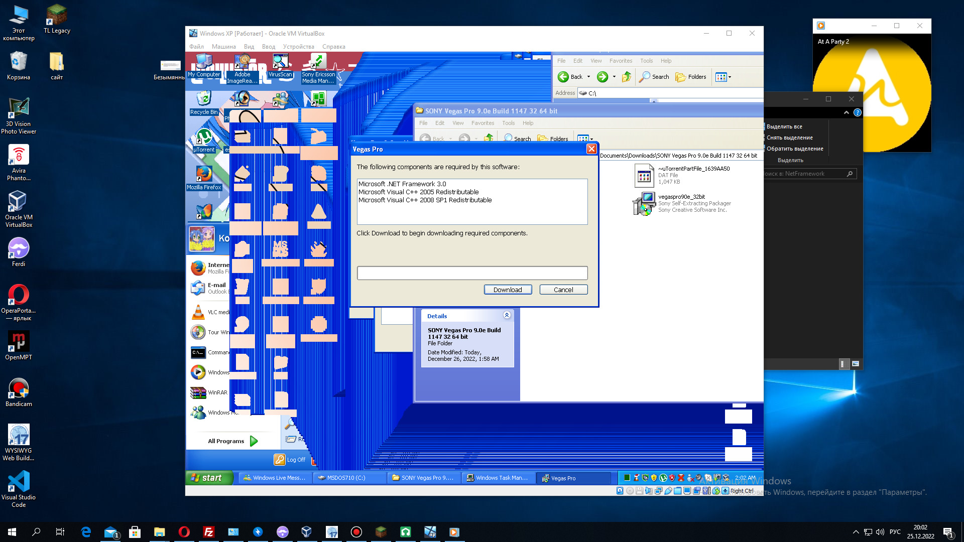Screen dimensions: 964x542
Task: Collapse the Details panel chevron
Action: [x=507, y=315]
